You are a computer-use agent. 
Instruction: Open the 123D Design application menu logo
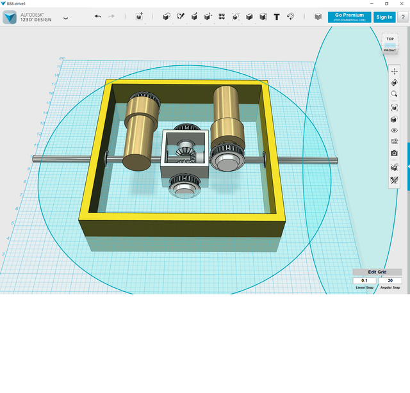[10, 17]
